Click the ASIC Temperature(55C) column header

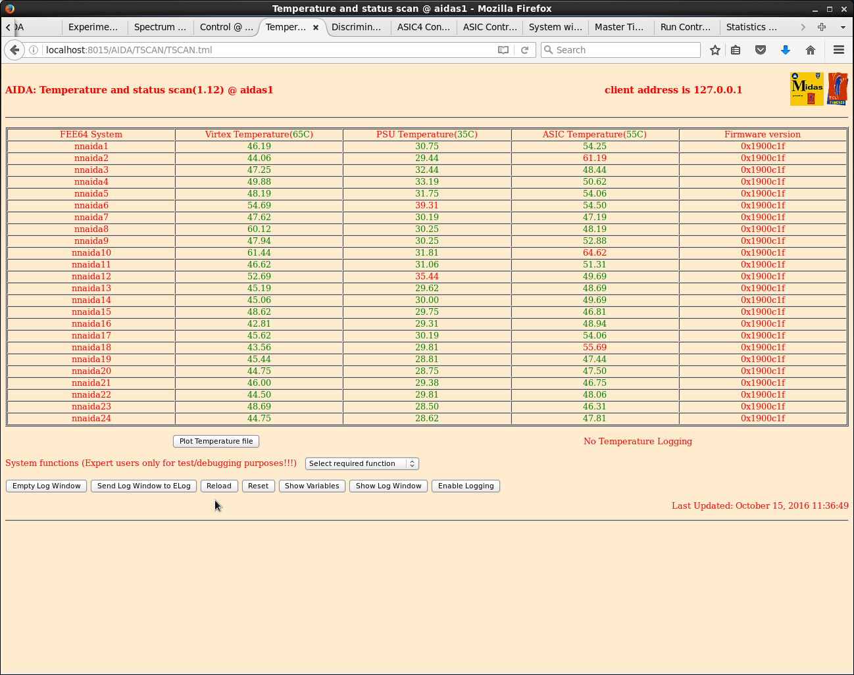(595, 135)
